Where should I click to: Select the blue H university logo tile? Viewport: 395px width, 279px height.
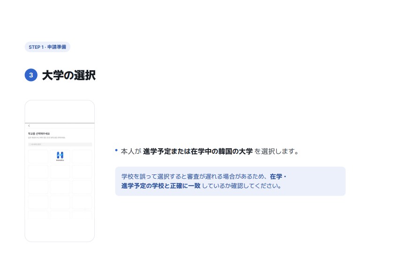tap(60, 156)
